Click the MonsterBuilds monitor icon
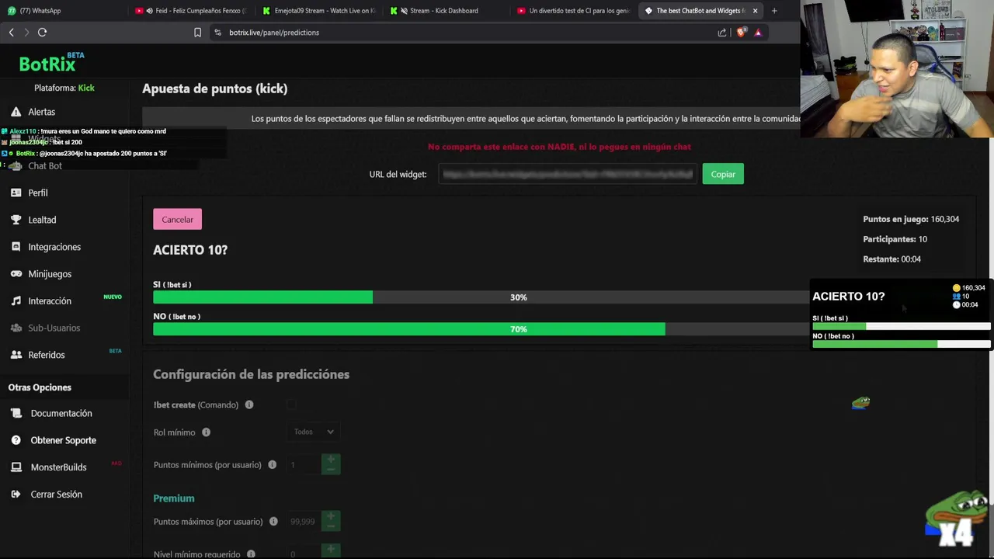The width and height of the screenshot is (994, 559). (x=16, y=467)
